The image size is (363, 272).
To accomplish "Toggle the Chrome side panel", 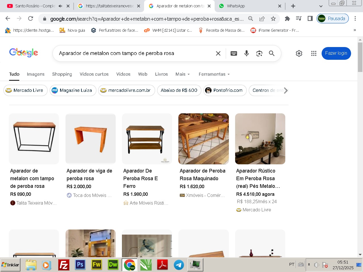I will coord(310,19).
